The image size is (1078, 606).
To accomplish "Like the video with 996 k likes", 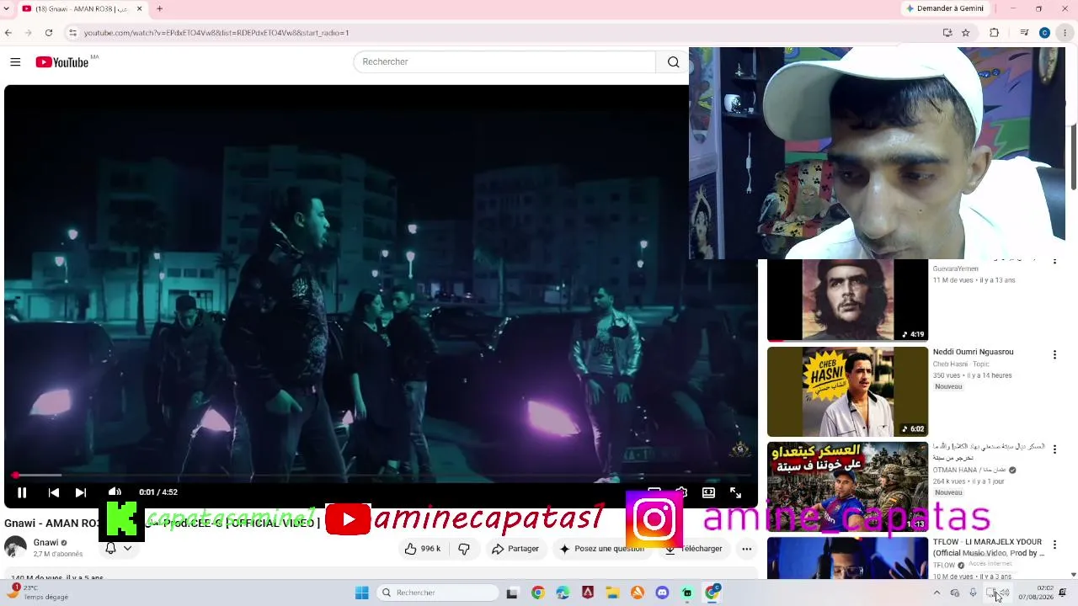I will [x=422, y=549].
